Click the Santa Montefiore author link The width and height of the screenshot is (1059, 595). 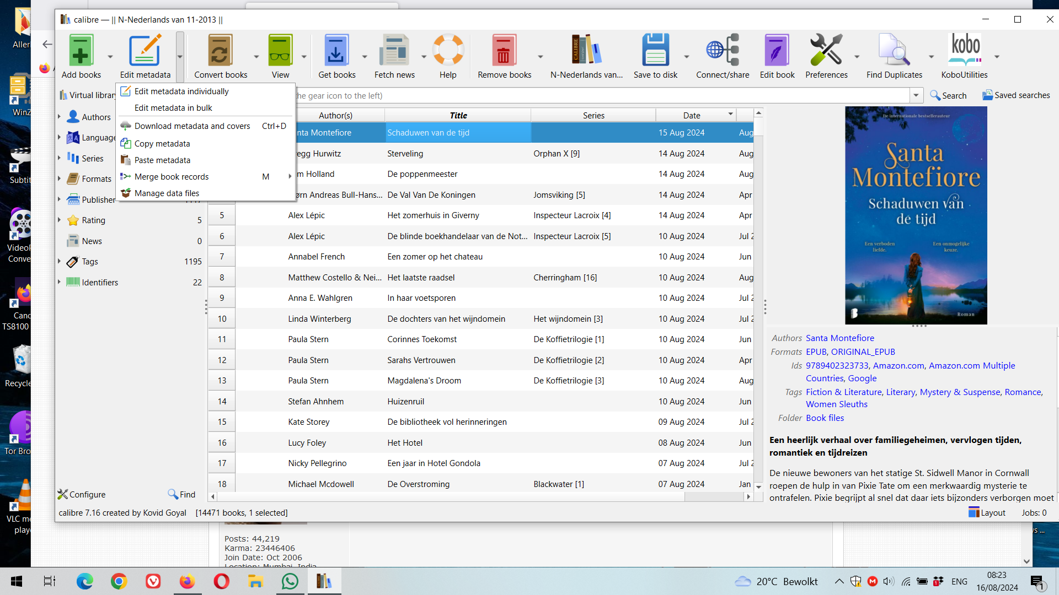[x=839, y=338]
